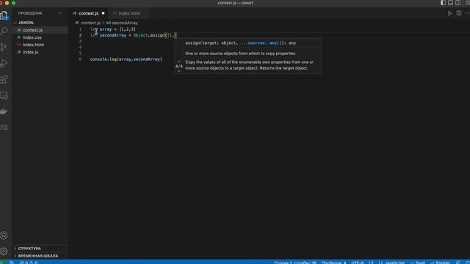The width and height of the screenshot is (470, 264).
Task: Click the unsaved dot on context.js tab
Action: (x=103, y=13)
